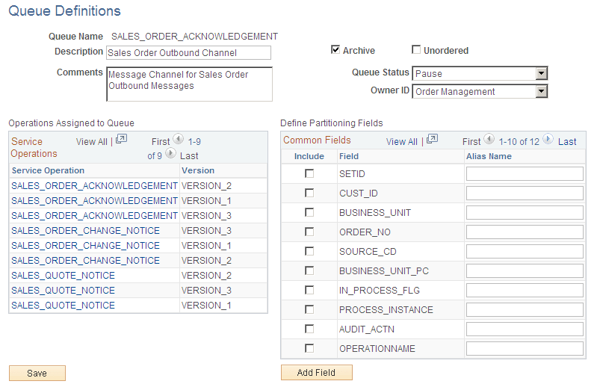The height and width of the screenshot is (390, 600).
Task: Click Alias Name box for IN_PROCESS_FLG
Action: point(525,291)
